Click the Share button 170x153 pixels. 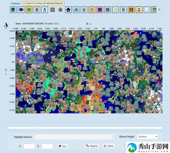click(x=109, y=146)
